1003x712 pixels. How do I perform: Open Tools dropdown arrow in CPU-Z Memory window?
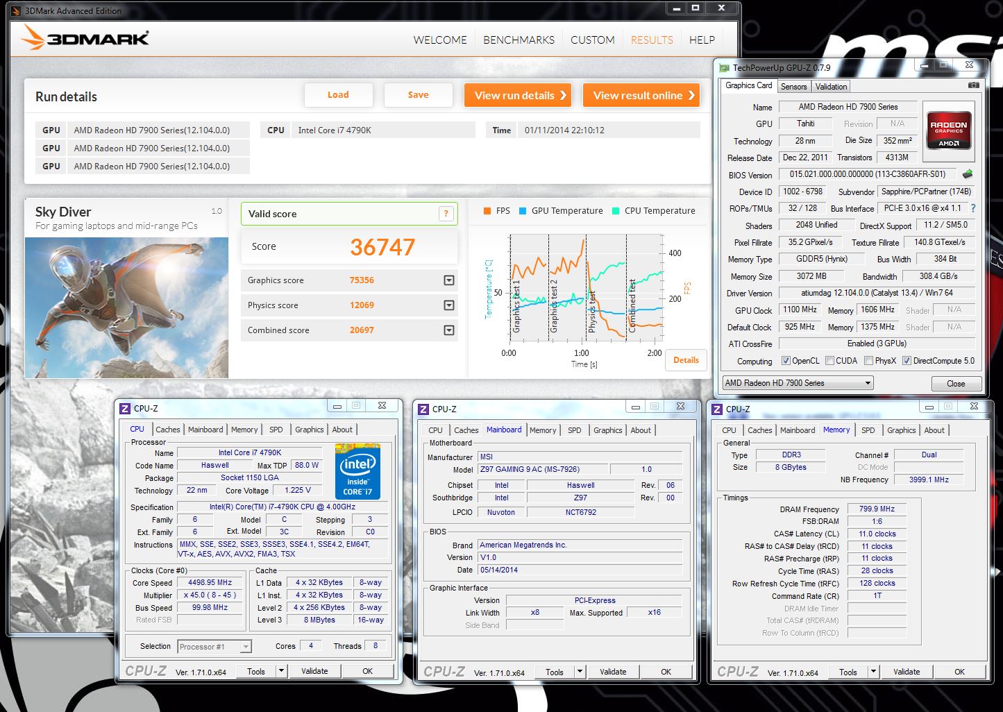click(x=873, y=672)
